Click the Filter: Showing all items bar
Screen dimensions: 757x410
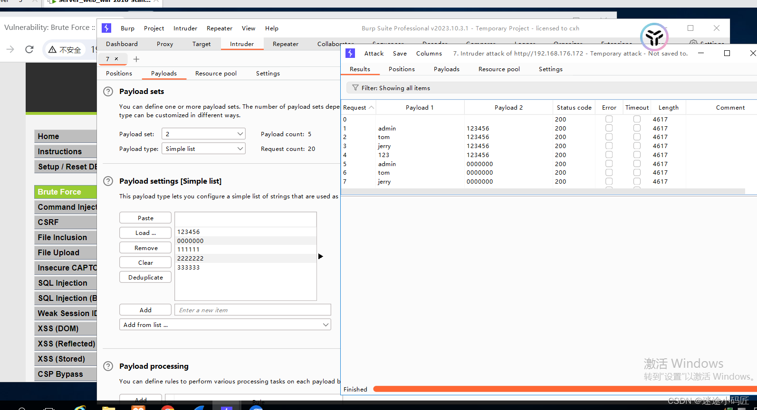tap(551, 88)
